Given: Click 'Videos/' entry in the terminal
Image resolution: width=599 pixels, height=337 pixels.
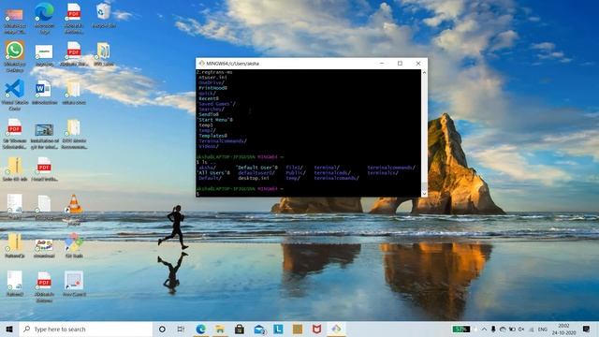Looking at the screenshot, I should tap(209, 146).
